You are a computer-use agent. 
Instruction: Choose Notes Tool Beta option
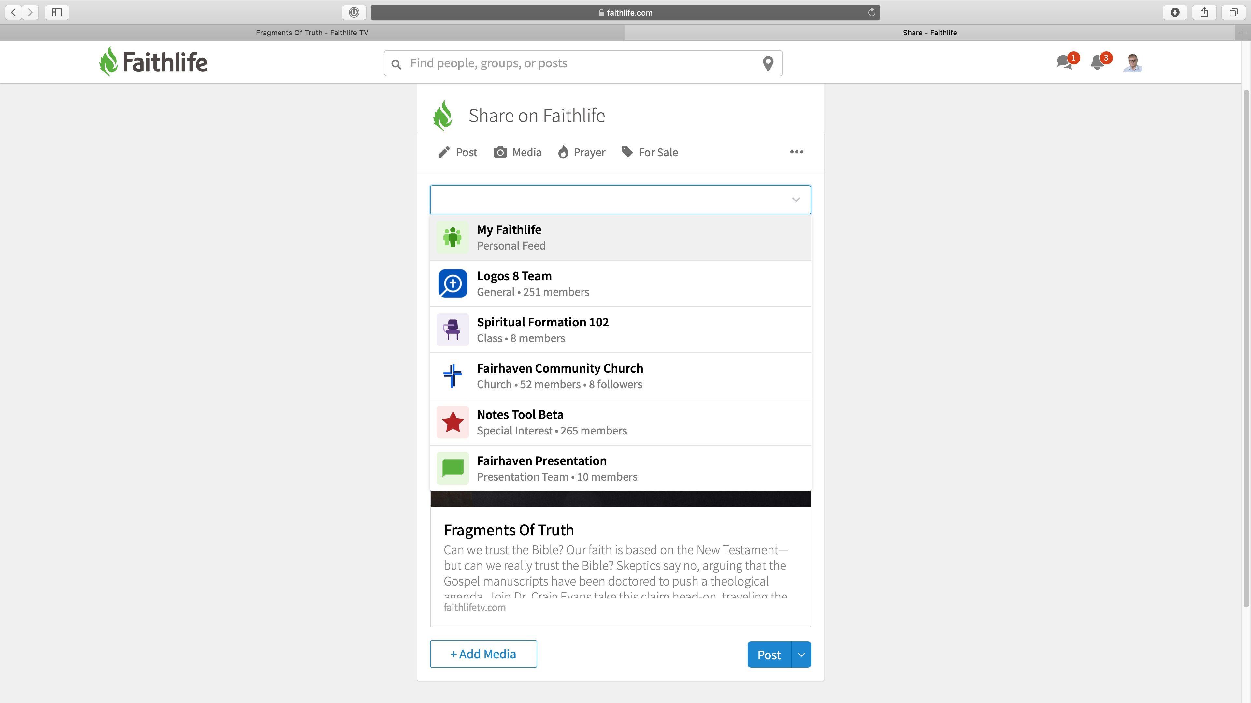point(620,421)
